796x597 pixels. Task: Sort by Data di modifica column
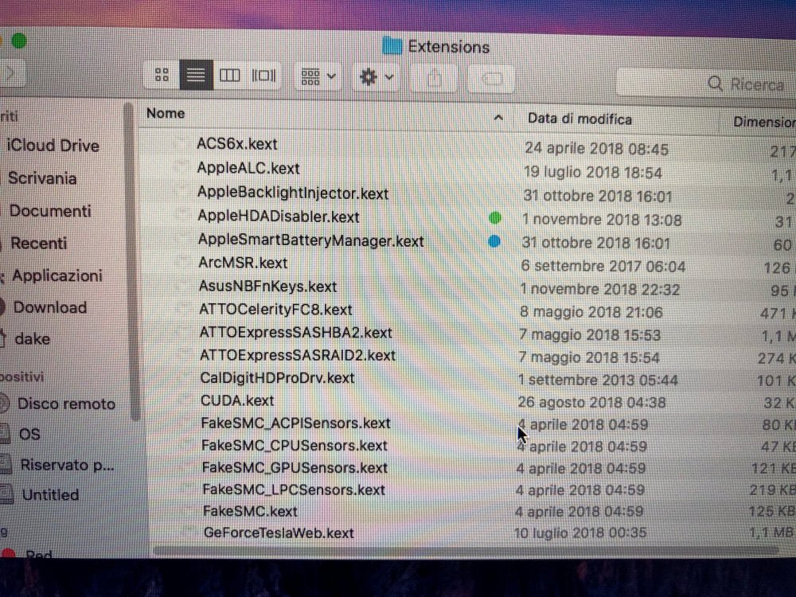point(579,119)
